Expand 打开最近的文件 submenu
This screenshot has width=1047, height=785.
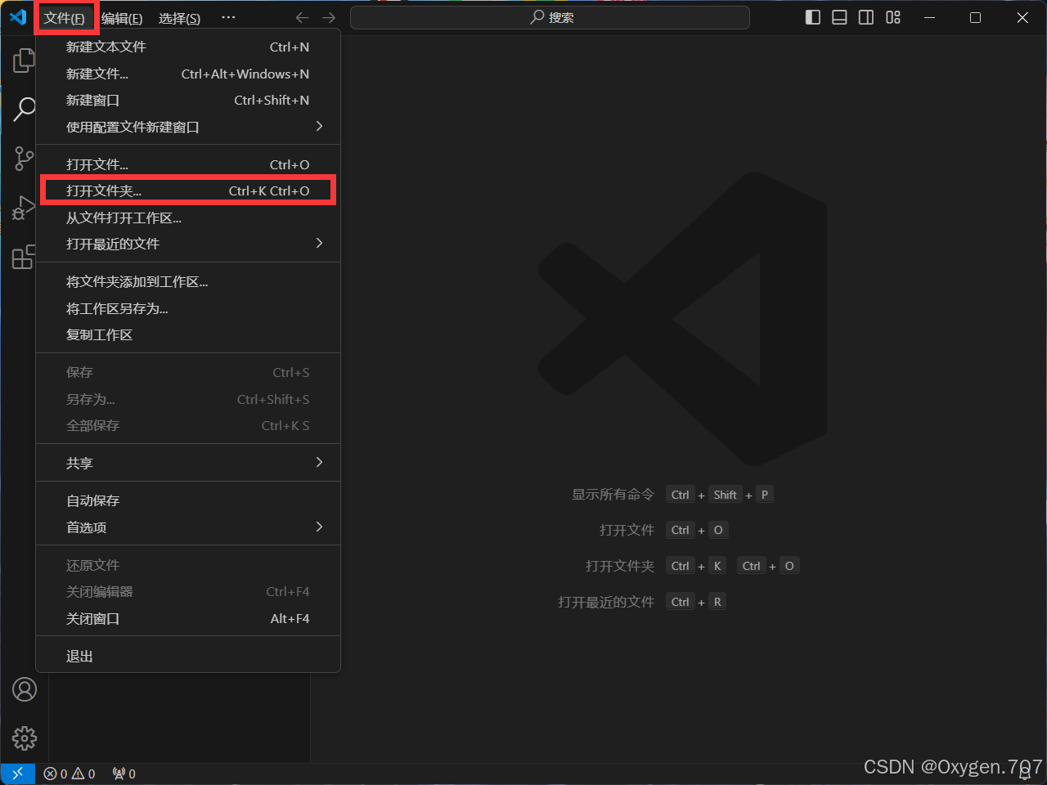(x=188, y=244)
